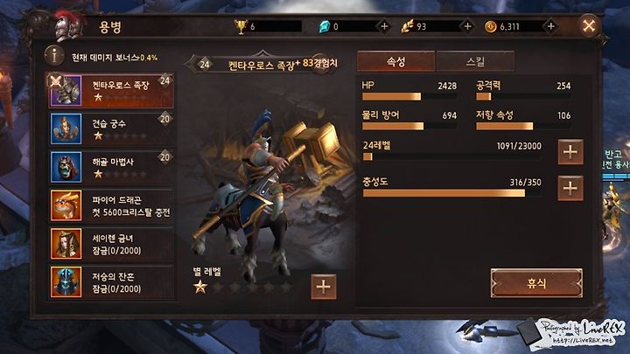This screenshot has height=354, width=630.
Task: Select the 파이어 드래곤 mercenary entry
Action: (112, 205)
